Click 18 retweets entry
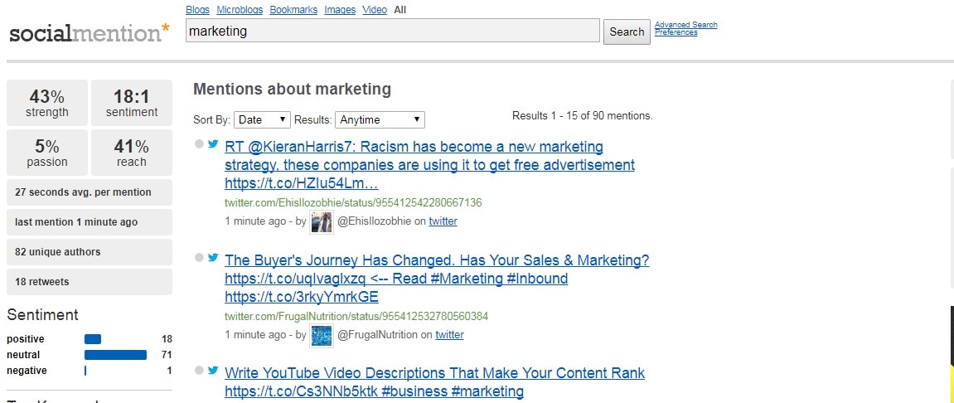 (90, 282)
